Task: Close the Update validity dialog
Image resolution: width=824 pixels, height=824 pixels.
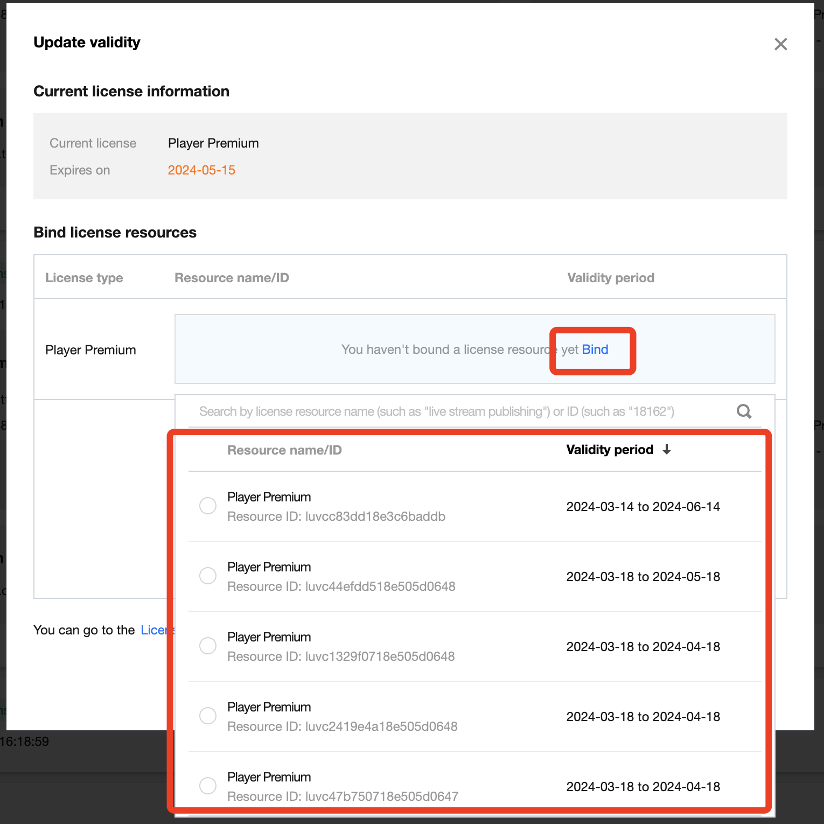Action: pos(780,44)
